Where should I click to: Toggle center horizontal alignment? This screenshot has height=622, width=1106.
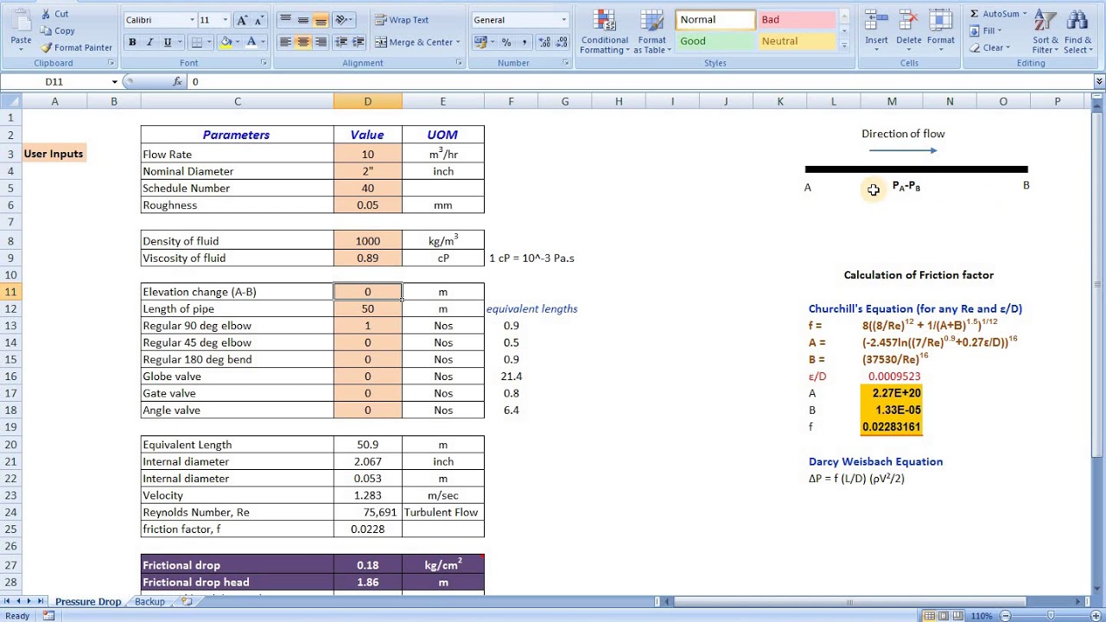pos(303,41)
